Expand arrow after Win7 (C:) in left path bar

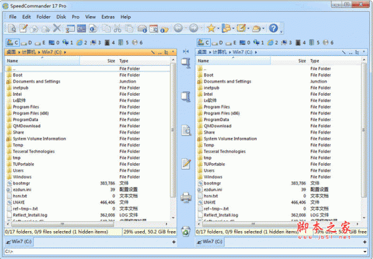click(65, 52)
